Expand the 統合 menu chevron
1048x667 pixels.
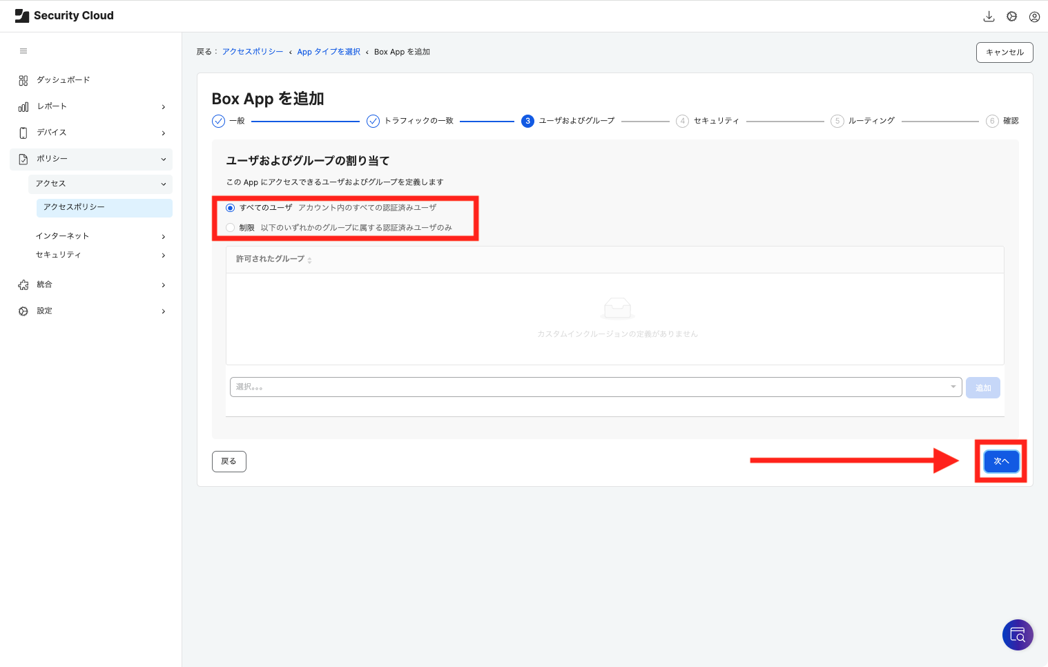[164, 285]
